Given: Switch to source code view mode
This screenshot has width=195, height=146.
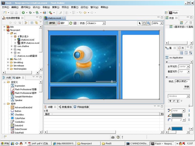Looking at the screenshot, I should point(50,23).
